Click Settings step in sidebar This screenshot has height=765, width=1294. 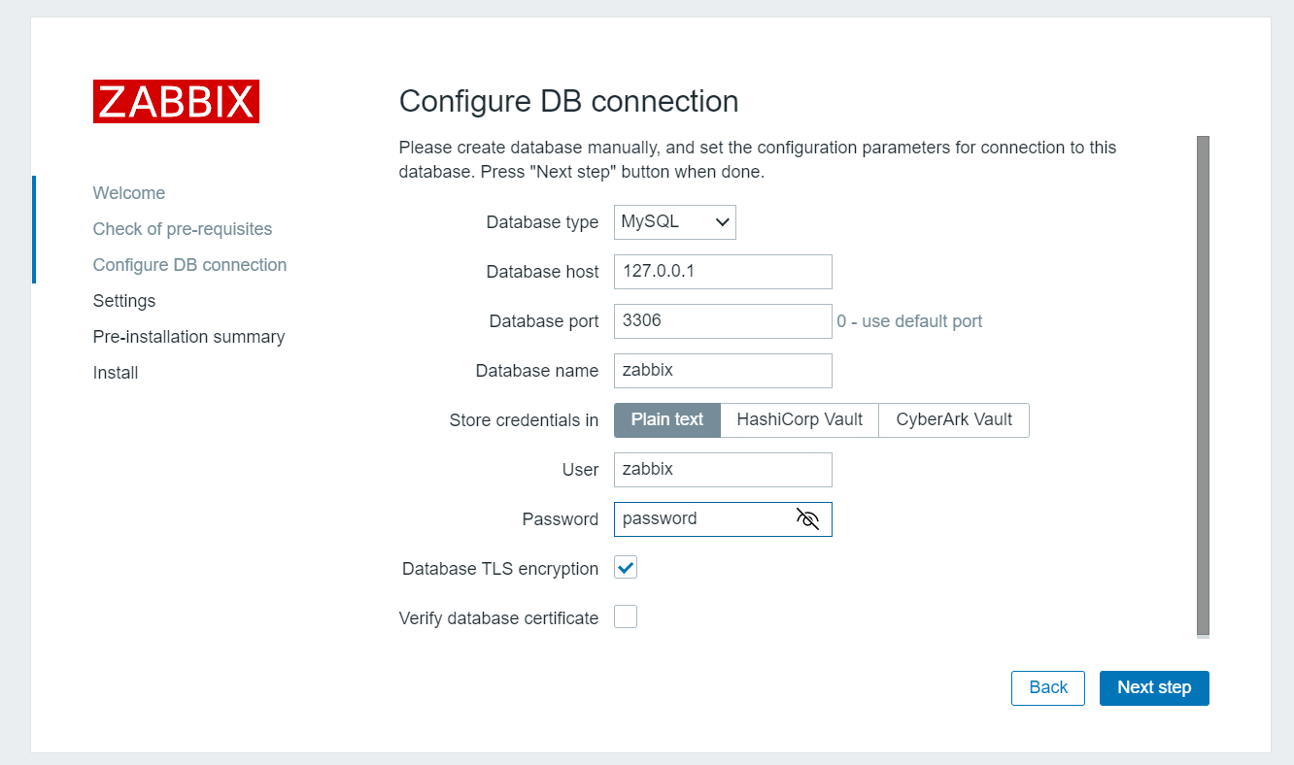(124, 301)
